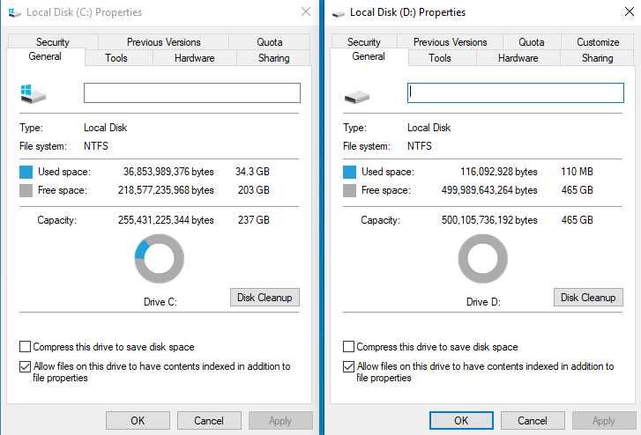
Task: Click the D: Properties title bar drive icon
Action: [x=339, y=13]
